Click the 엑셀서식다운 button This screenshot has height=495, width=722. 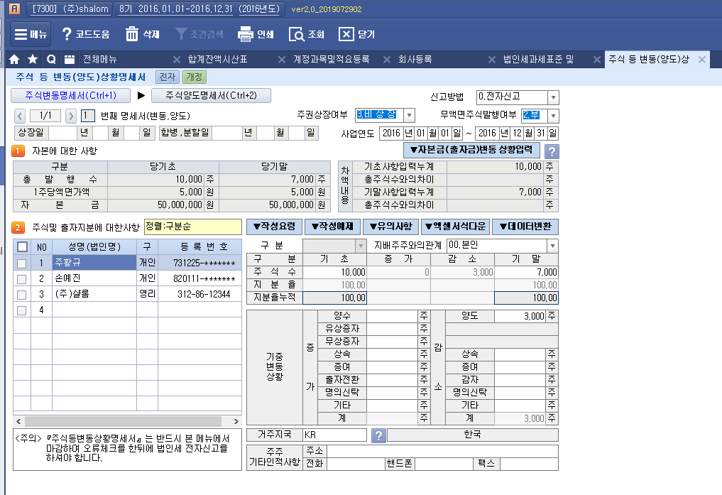tap(454, 227)
